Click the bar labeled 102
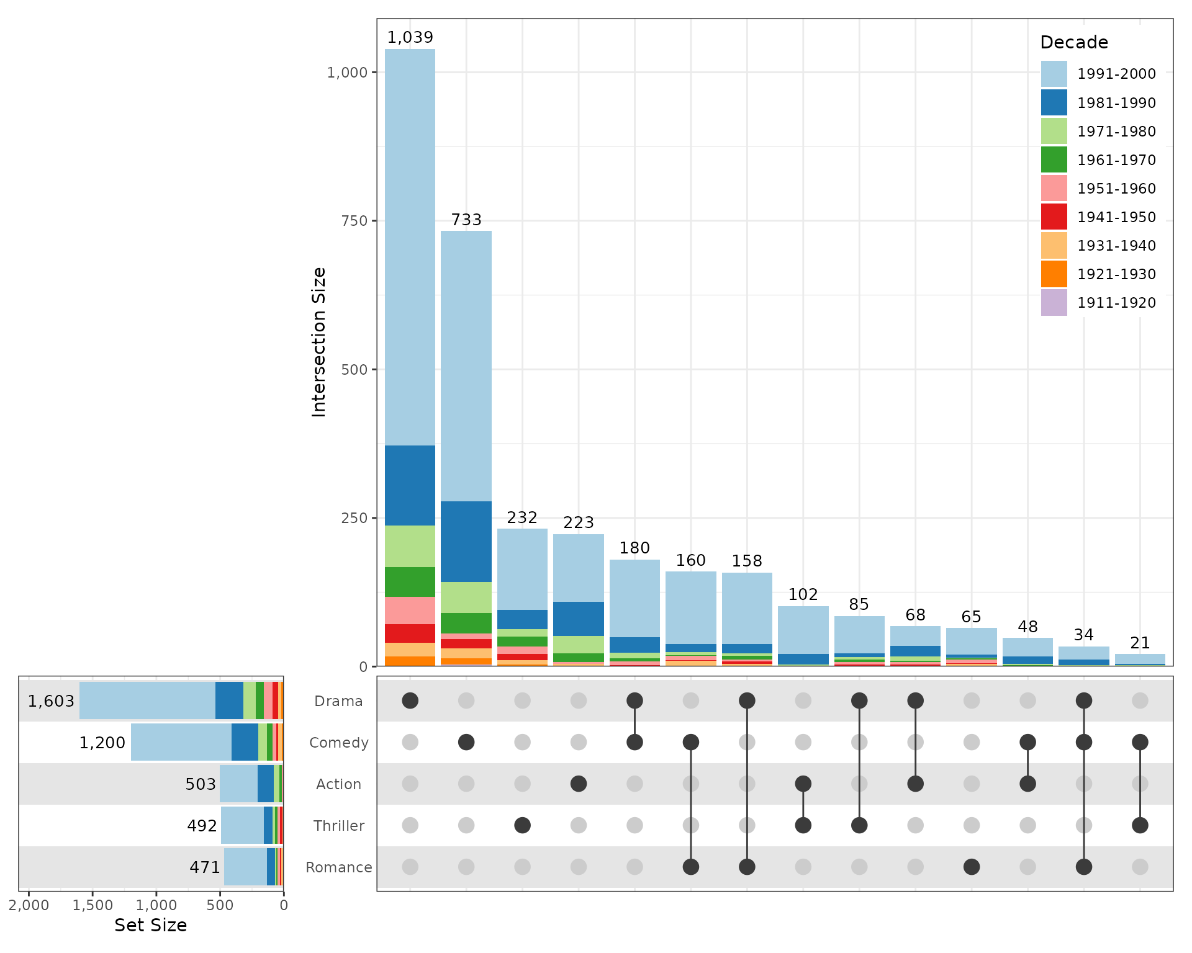Screen dimensions: 1192x953 click(x=803, y=630)
